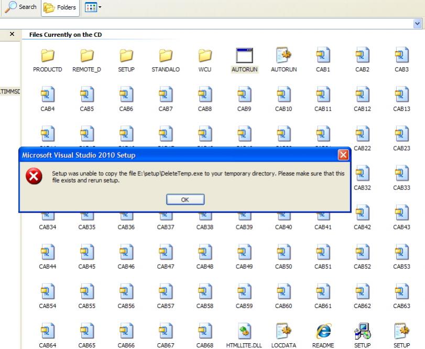Click the red error icon in dialog

point(34,176)
